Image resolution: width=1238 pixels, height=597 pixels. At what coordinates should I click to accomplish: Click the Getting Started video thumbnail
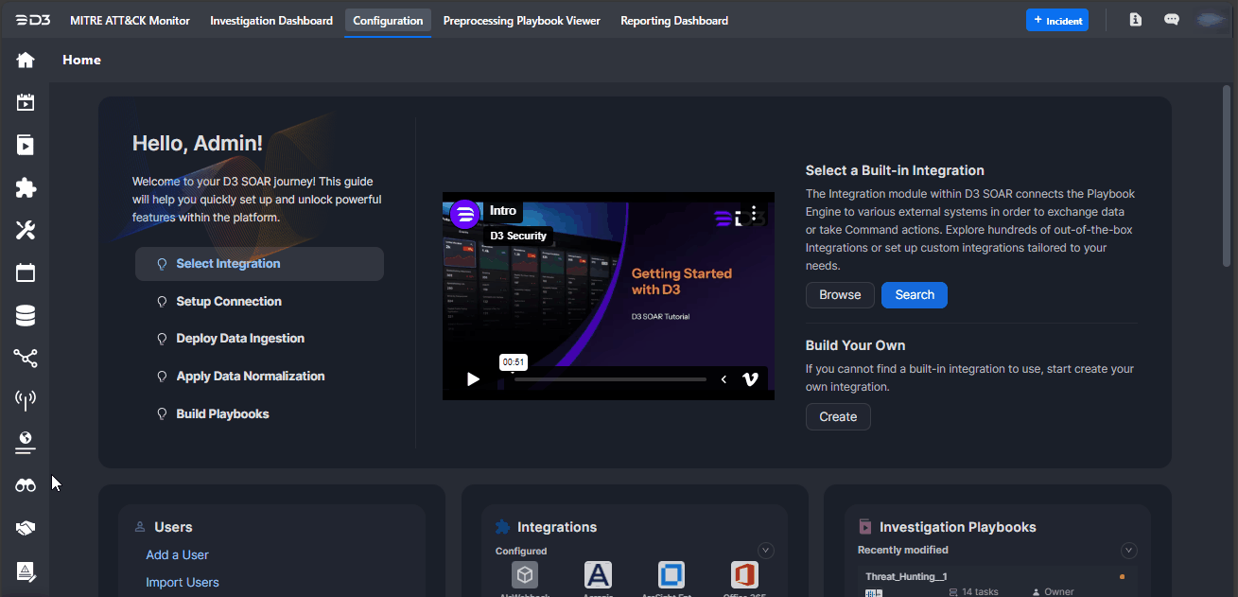pos(608,296)
